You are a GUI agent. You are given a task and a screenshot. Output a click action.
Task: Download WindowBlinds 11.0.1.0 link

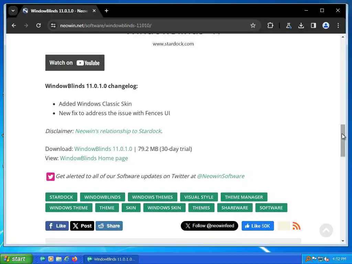pos(103,149)
